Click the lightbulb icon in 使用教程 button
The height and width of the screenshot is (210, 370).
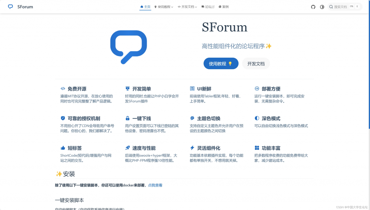click(230, 64)
